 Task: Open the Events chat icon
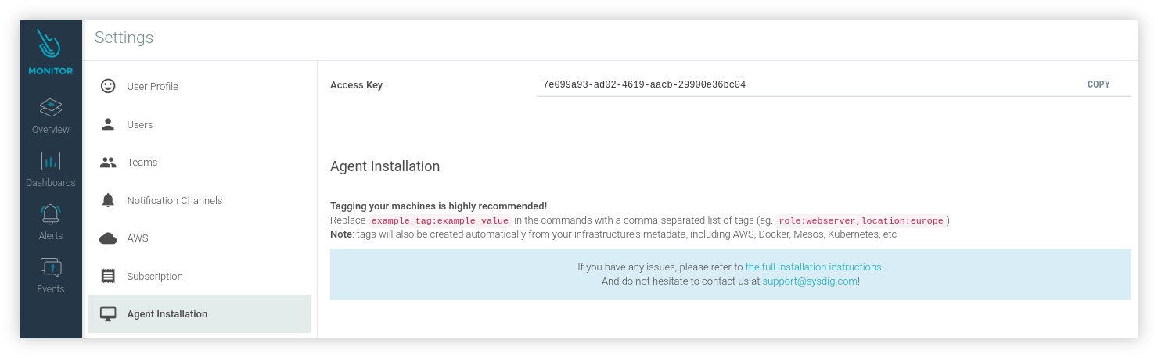pos(51,267)
